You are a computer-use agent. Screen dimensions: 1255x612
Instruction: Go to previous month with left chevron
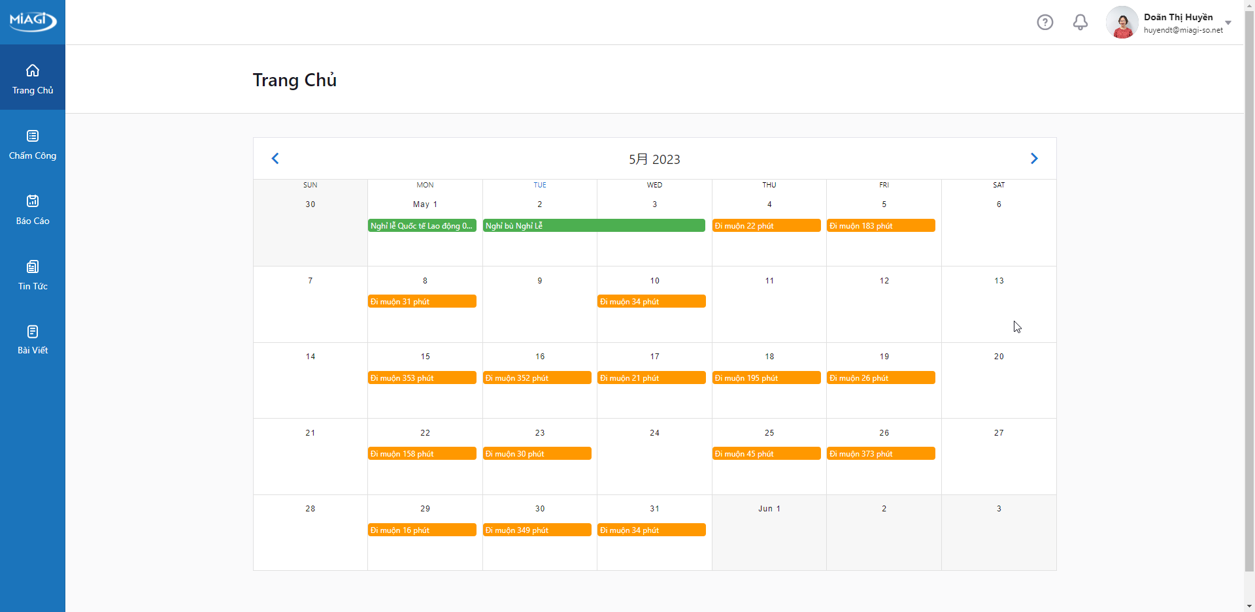click(x=275, y=159)
